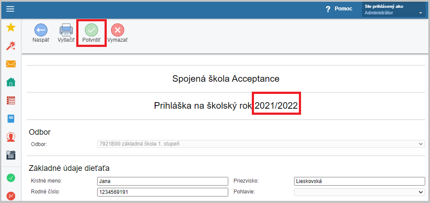Confirm the application with Potvrdiť
Image resolution: width=430 pixels, height=203 pixels.
(x=91, y=33)
